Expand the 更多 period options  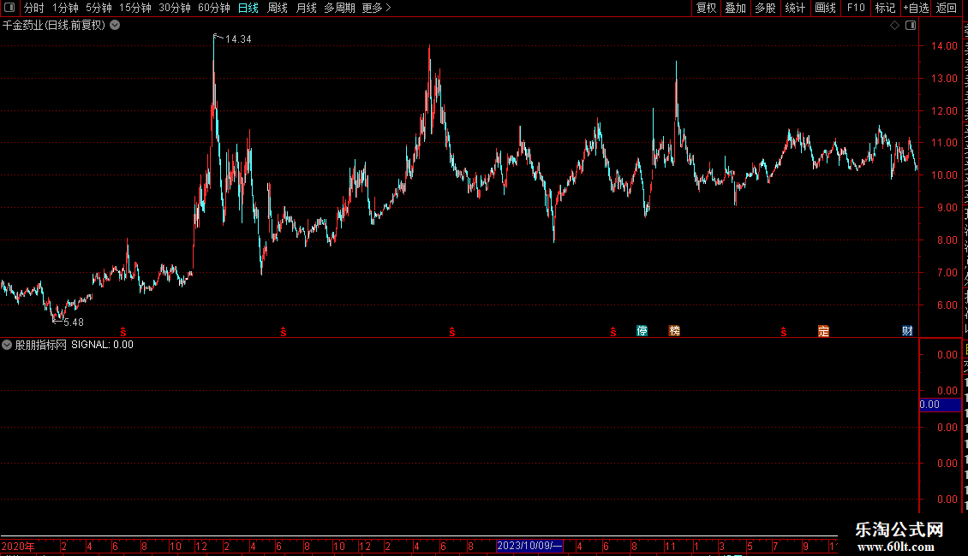click(x=377, y=8)
